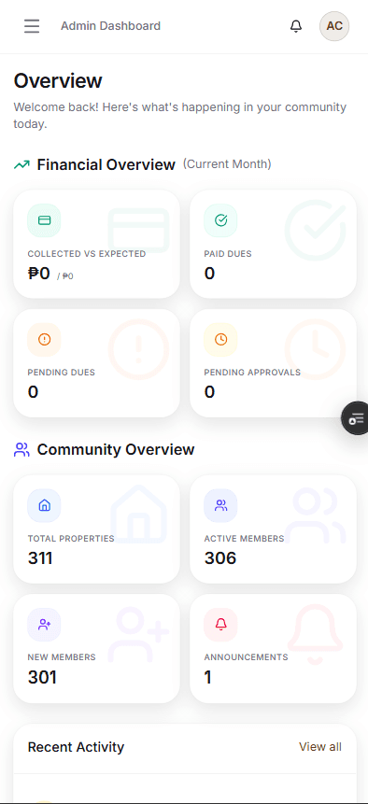Click the Recent Activity heading

click(76, 747)
